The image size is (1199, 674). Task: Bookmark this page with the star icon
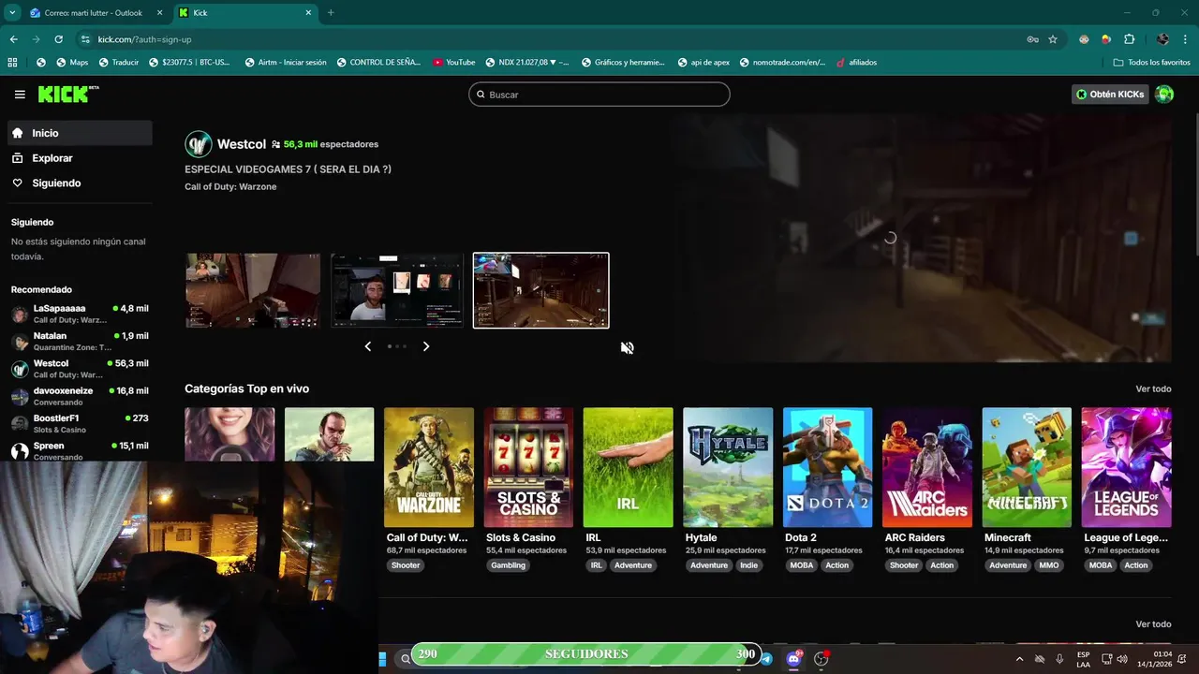point(1053,39)
